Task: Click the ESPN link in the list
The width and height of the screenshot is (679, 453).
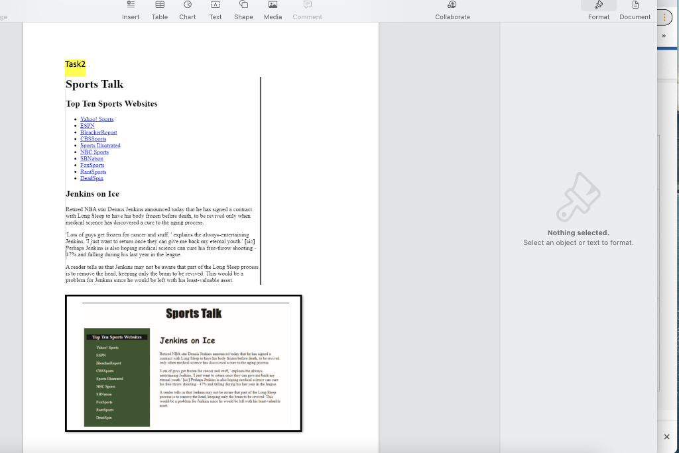Action: [x=87, y=125]
